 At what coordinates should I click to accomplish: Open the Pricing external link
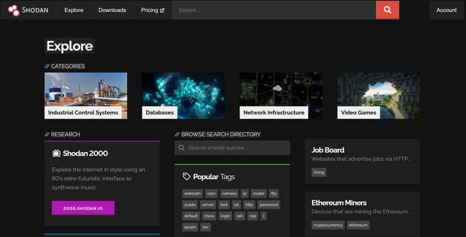click(x=153, y=10)
